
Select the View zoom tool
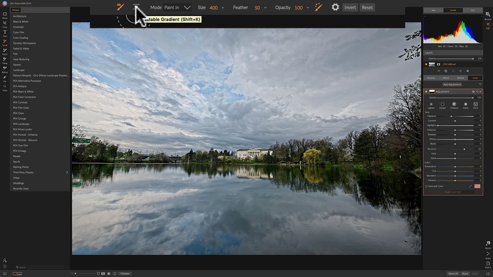coord(5,87)
